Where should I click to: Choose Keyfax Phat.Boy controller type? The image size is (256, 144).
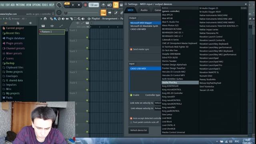click(180, 82)
